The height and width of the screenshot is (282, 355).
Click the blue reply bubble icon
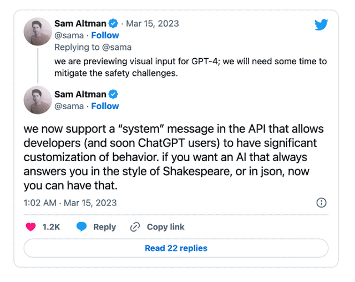click(82, 227)
